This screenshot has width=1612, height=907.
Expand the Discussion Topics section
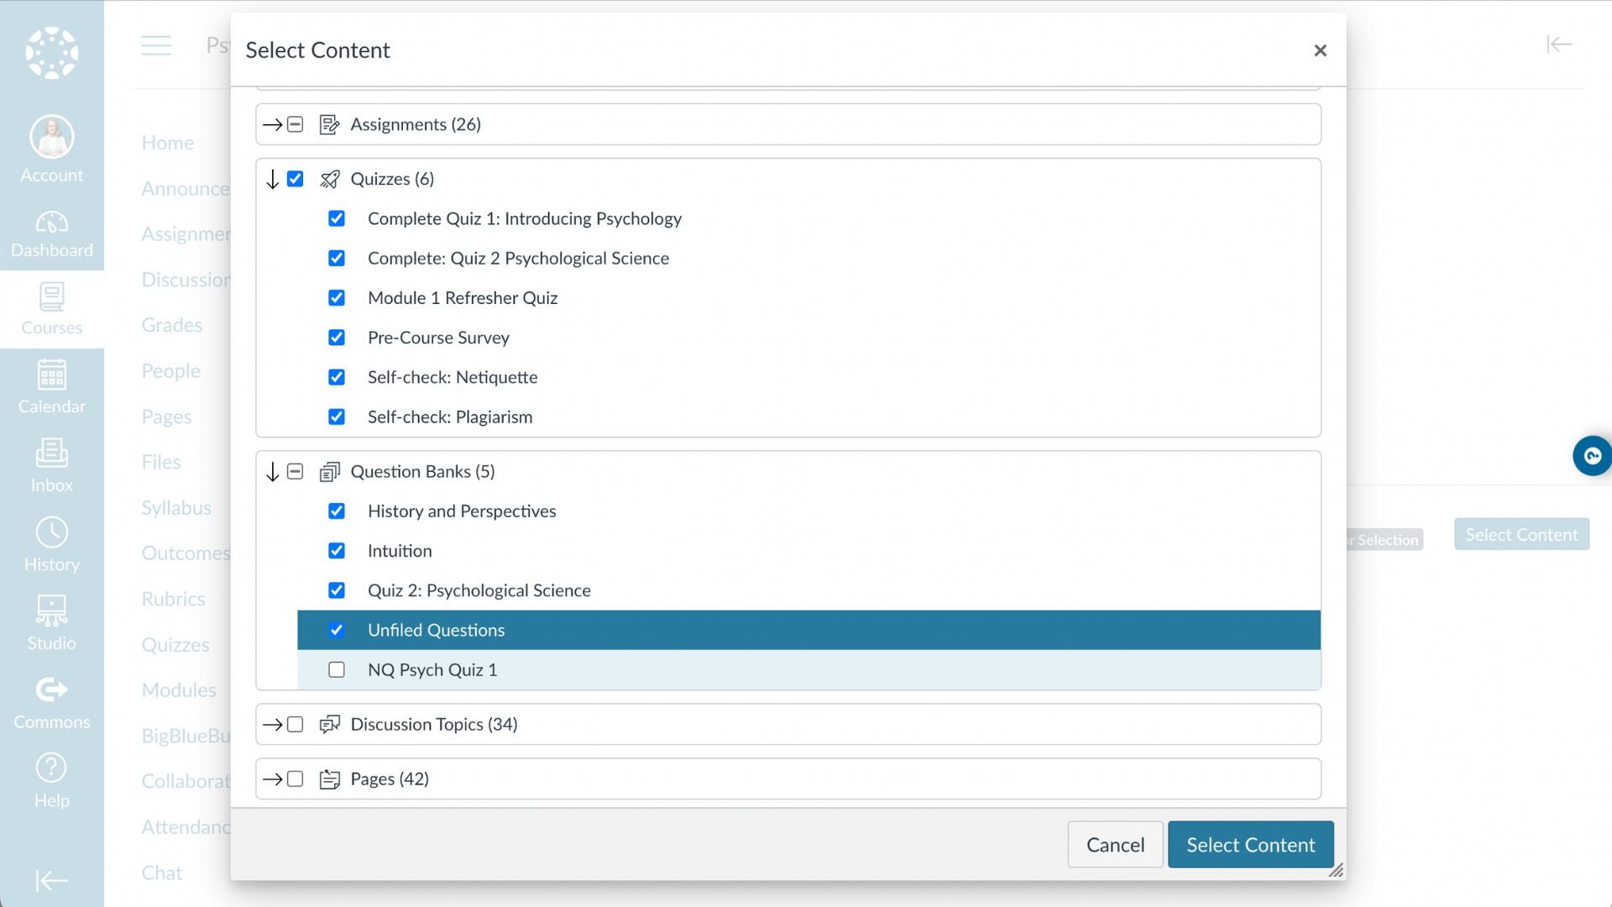click(x=270, y=724)
